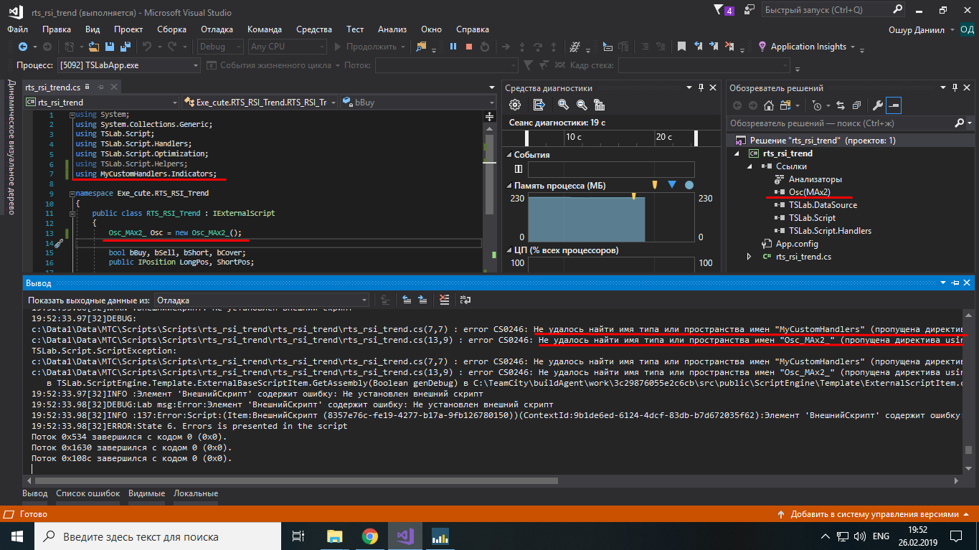
Task: Toggle word wrap in the Output window
Action: point(465,300)
